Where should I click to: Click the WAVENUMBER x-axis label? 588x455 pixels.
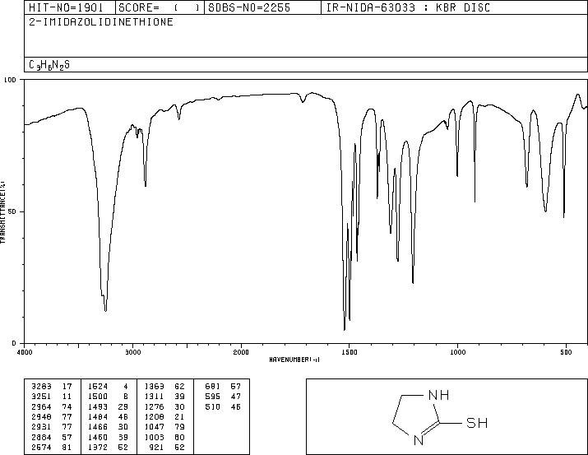[294, 360]
